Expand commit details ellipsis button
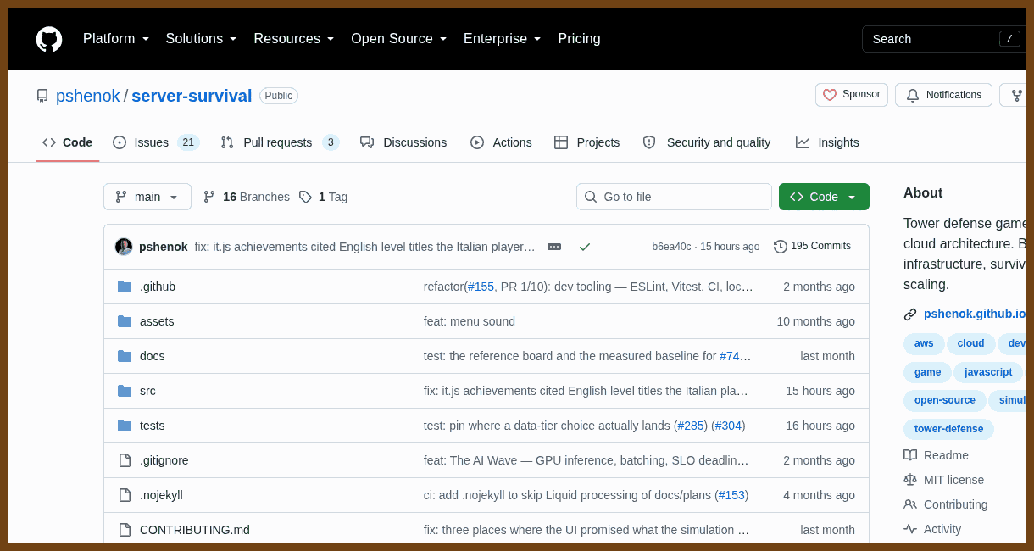Image resolution: width=1034 pixels, height=551 pixels. point(554,247)
